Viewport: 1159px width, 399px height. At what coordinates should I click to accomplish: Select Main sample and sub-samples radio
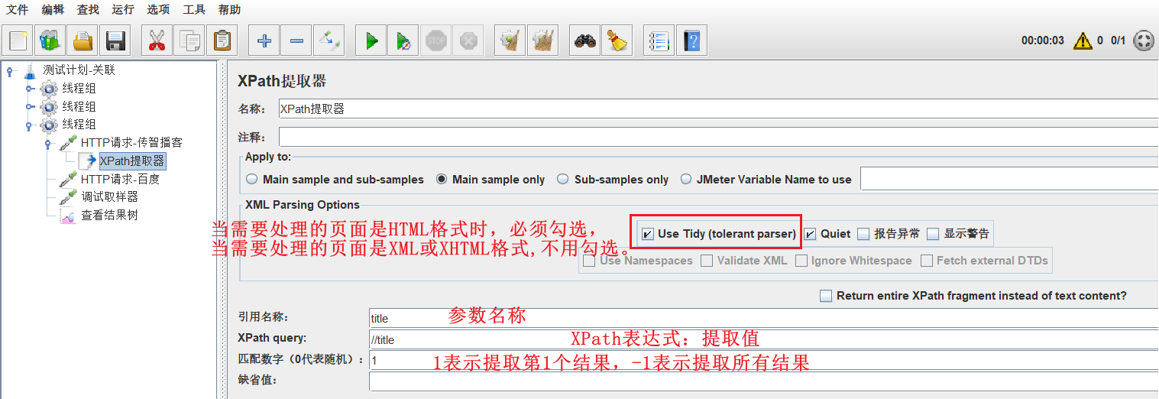(252, 180)
